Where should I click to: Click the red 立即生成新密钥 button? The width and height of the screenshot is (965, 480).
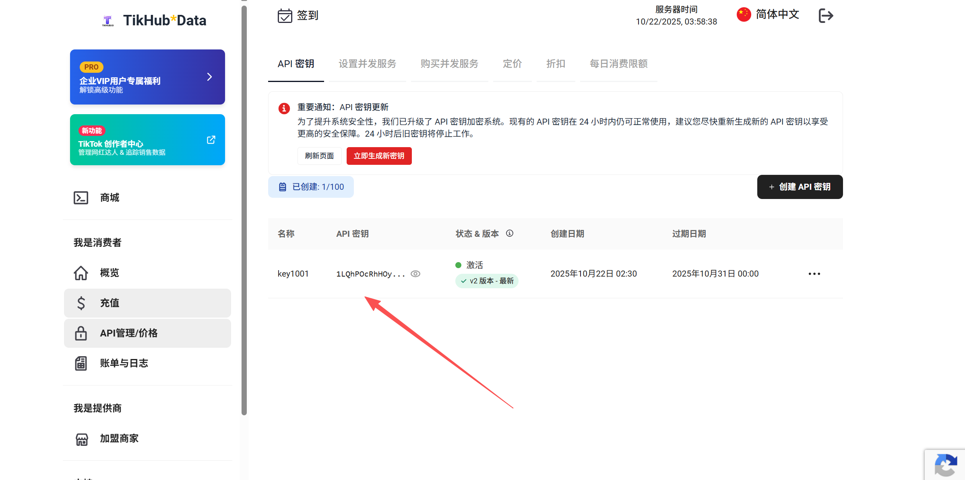(379, 156)
